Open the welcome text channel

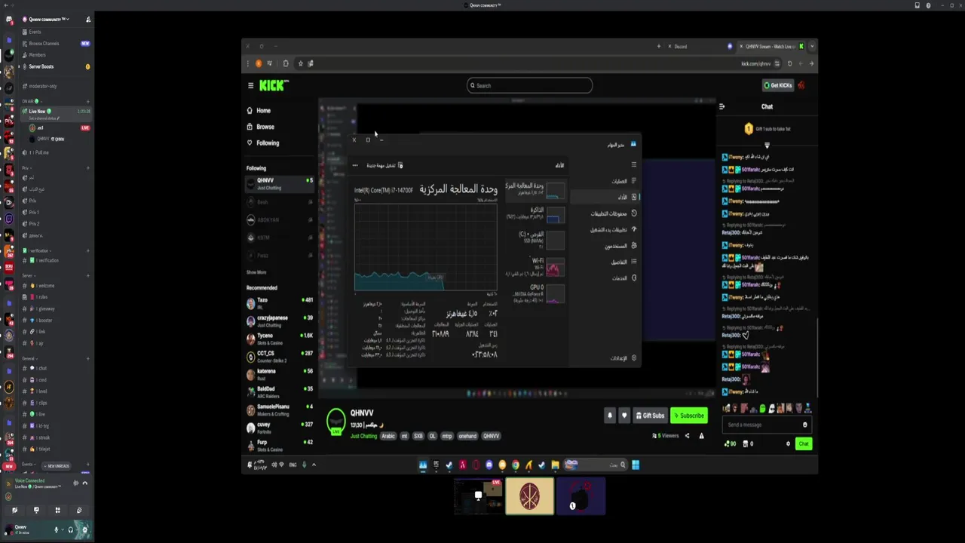[x=54, y=286]
